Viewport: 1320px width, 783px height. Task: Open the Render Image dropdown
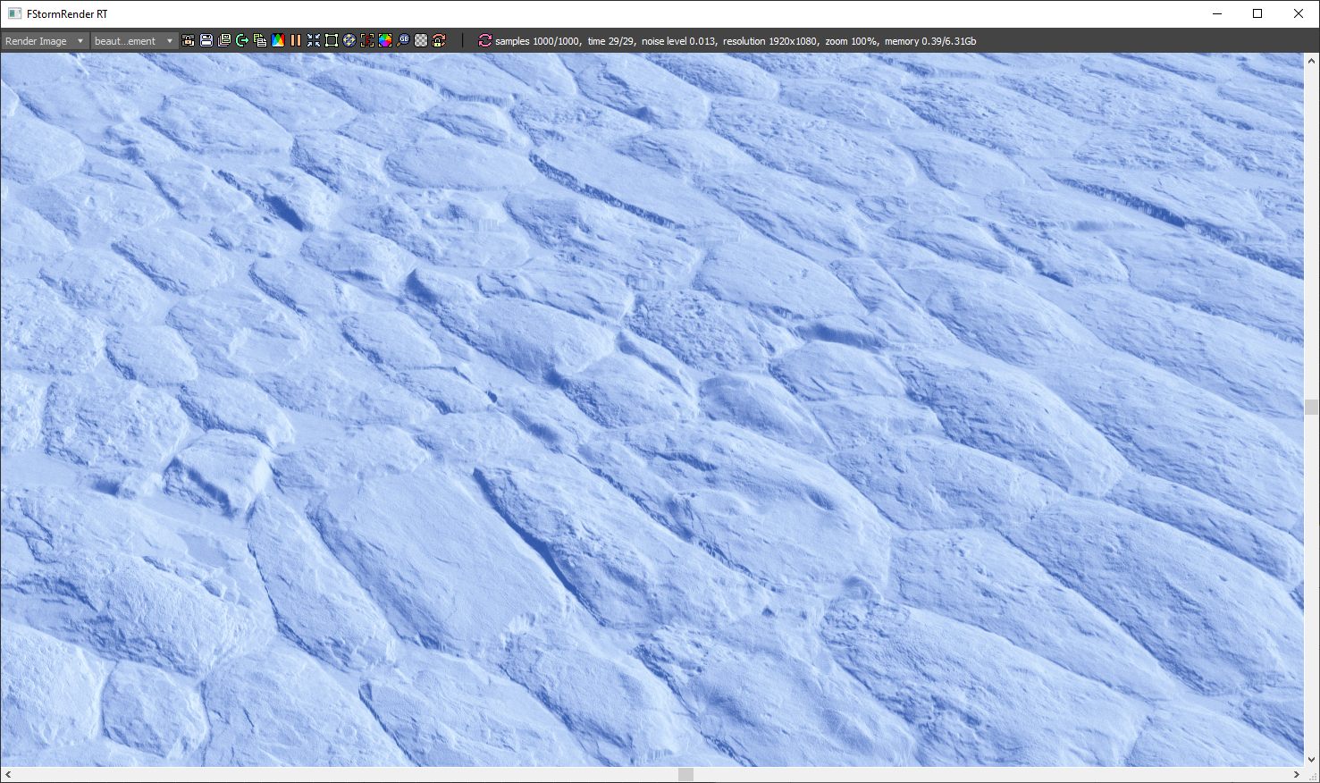coord(45,41)
